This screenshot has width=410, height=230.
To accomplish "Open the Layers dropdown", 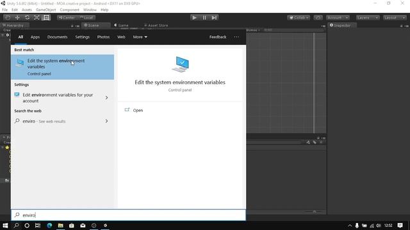I will pyautogui.click(x=367, y=17).
